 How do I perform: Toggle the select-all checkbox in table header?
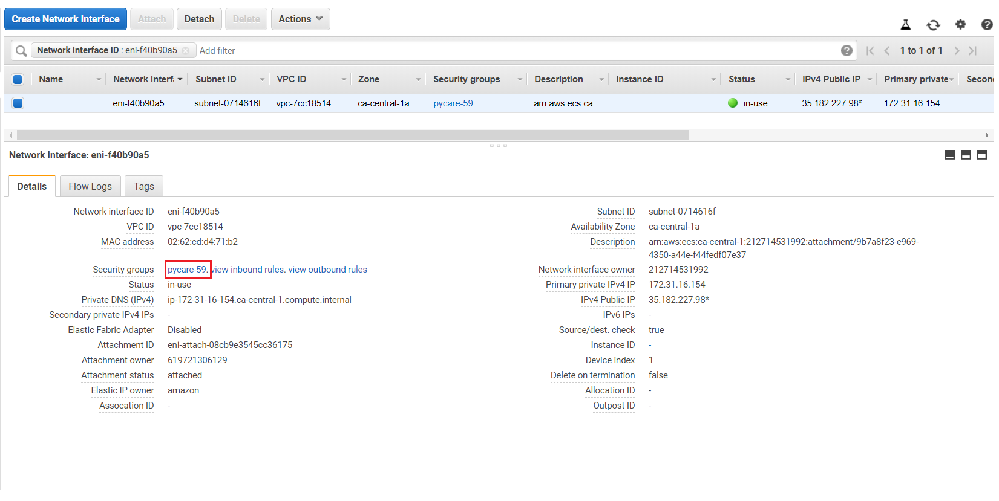point(18,79)
